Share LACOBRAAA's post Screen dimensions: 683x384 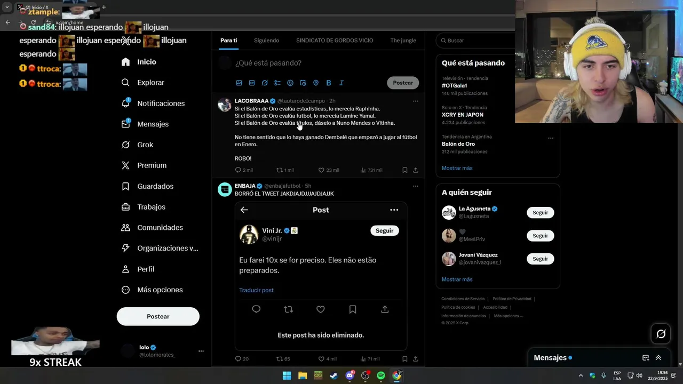point(416,170)
